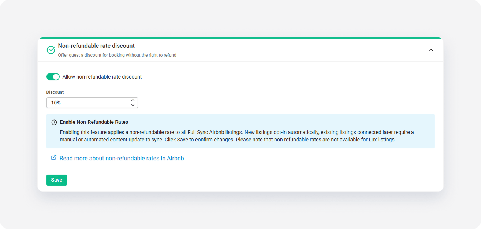Screen dimensions: 481x229
Task: Click the green Save button
Action: pyautogui.click(x=57, y=180)
